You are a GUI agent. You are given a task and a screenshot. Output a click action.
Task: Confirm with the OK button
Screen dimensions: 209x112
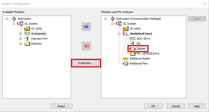pyautogui.click(x=153, y=106)
